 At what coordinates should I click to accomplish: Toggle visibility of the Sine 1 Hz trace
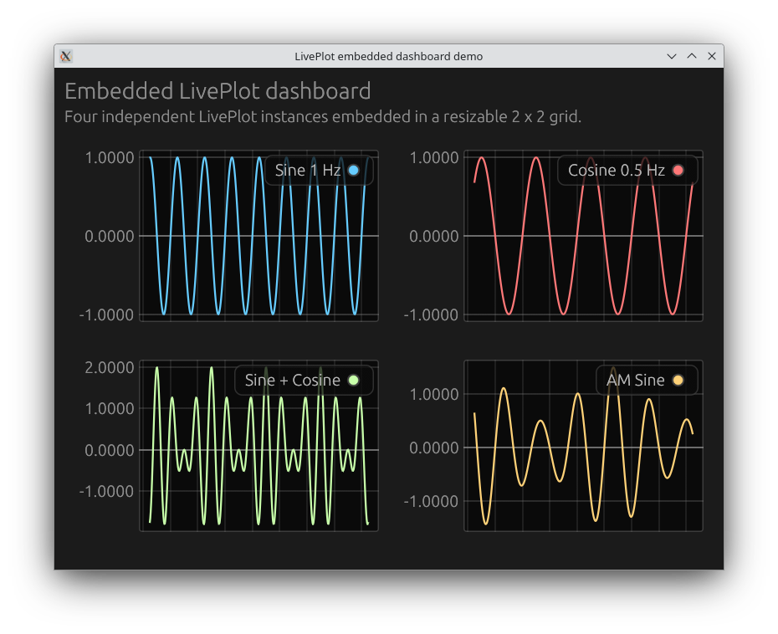pos(353,170)
